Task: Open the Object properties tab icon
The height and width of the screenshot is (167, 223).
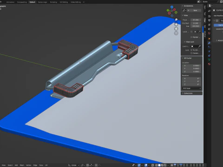Action: coord(209,39)
